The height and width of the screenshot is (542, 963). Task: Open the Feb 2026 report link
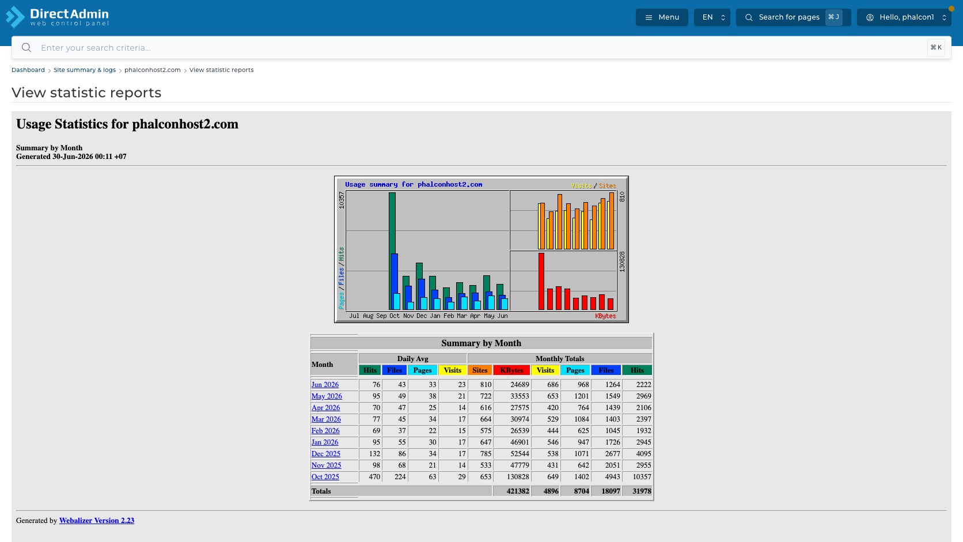coord(325,431)
